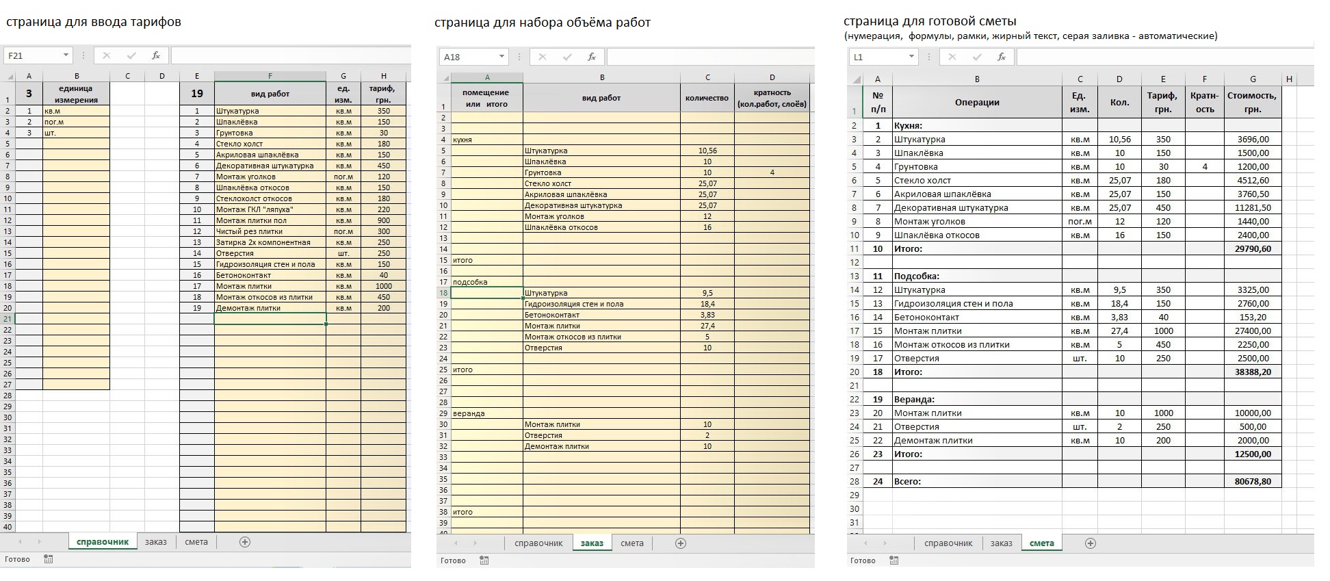The height and width of the screenshot is (581, 1330).
Task: Click 'веранда' cell in заказ sheet
Action: click(487, 413)
